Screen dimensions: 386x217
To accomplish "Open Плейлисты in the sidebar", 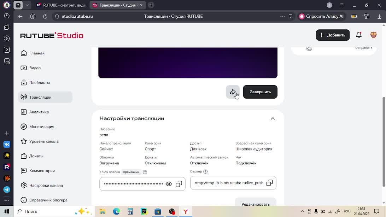I will coord(45,83).
